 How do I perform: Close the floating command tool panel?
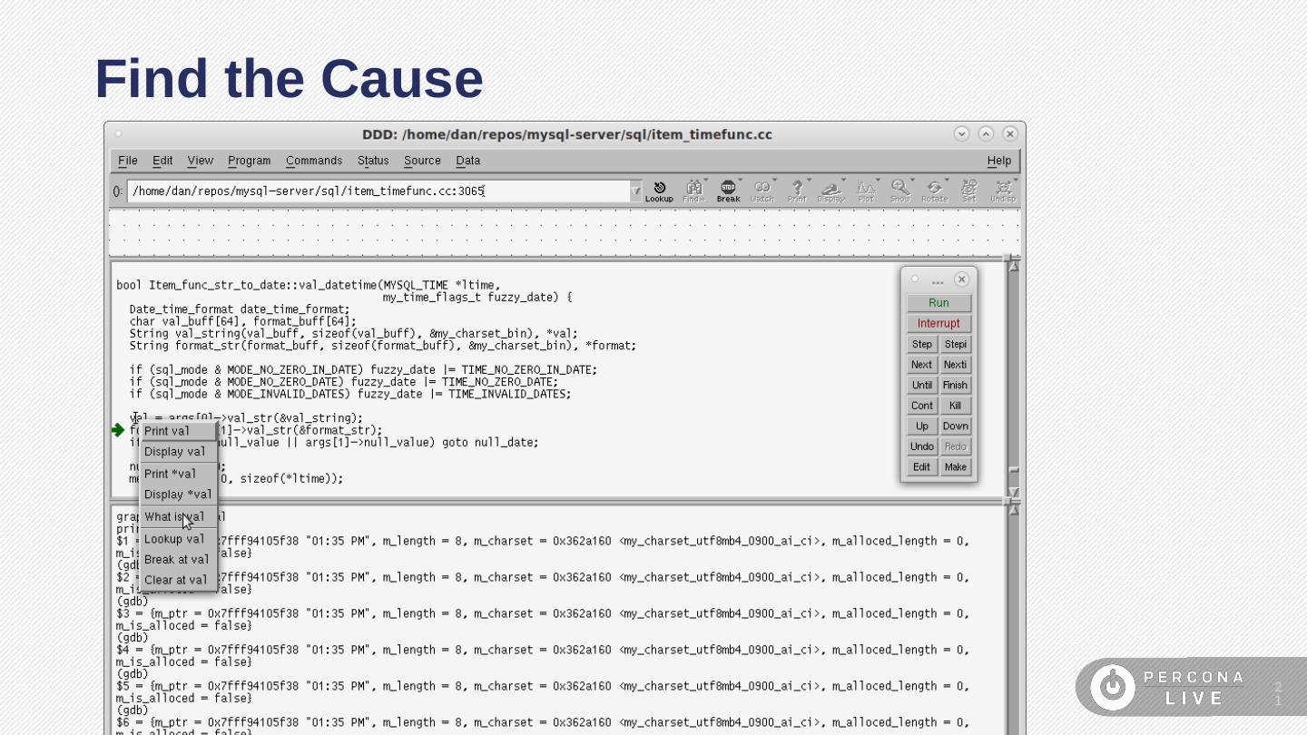pyautogui.click(x=961, y=279)
